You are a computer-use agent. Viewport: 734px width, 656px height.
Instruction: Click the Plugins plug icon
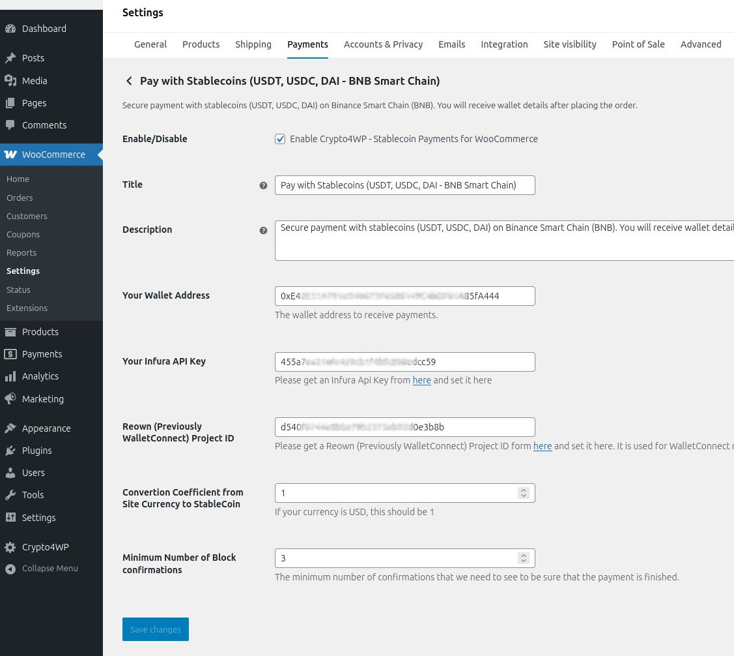click(x=10, y=451)
